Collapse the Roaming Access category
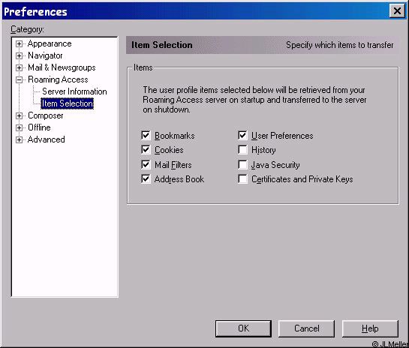Viewport: 409px width, 348px height. click(19, 79)
